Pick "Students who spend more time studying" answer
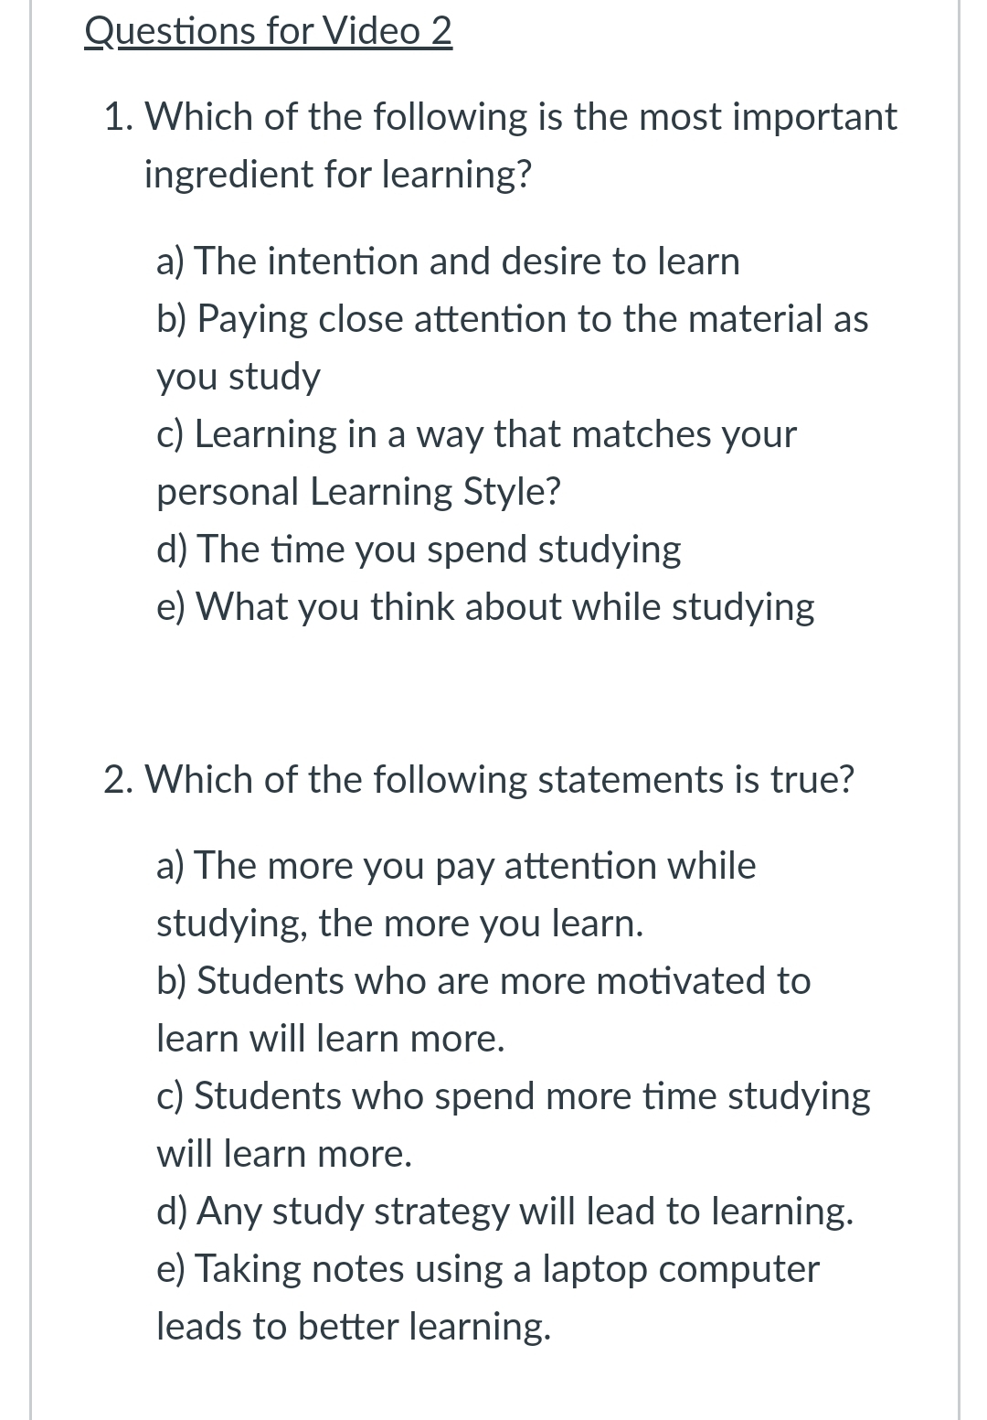The width and height of the screenshot is (987, 1420). pos(514,1096)
